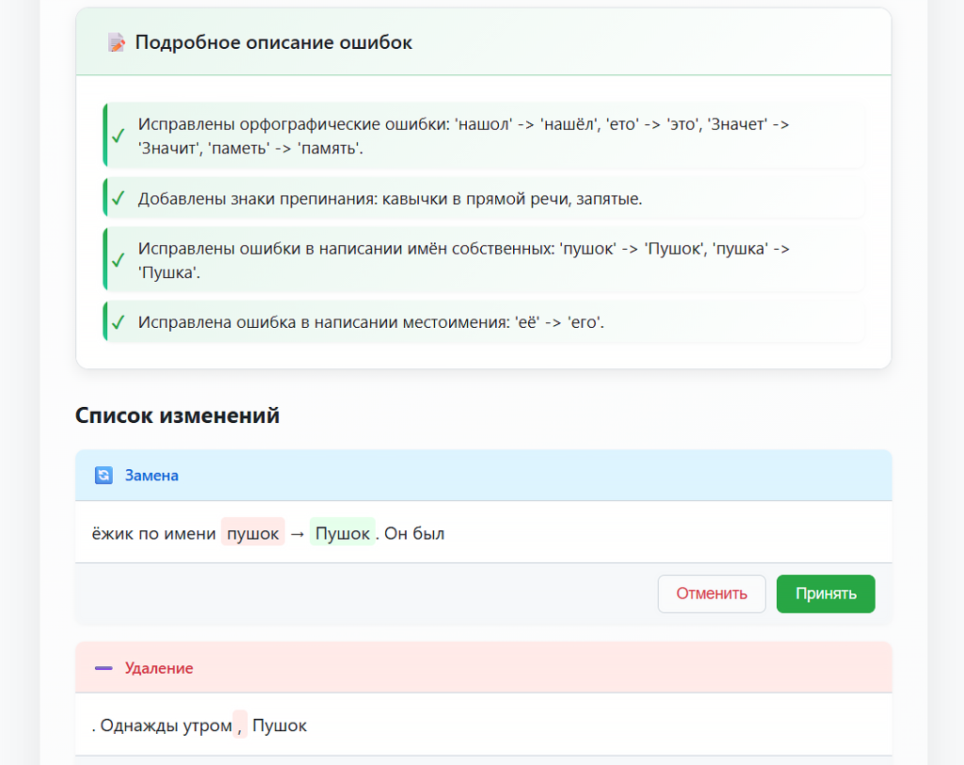Select the 'Подробное описание ошибок' header bar
The width and height of the screenshot is (964, 765).
483,41
